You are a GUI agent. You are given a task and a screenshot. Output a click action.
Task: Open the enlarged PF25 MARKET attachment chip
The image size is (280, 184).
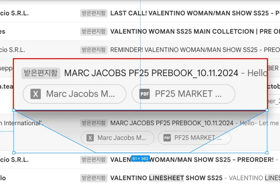(188, 94)
